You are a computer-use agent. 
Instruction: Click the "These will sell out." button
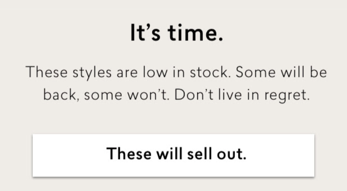click(173, 155)
